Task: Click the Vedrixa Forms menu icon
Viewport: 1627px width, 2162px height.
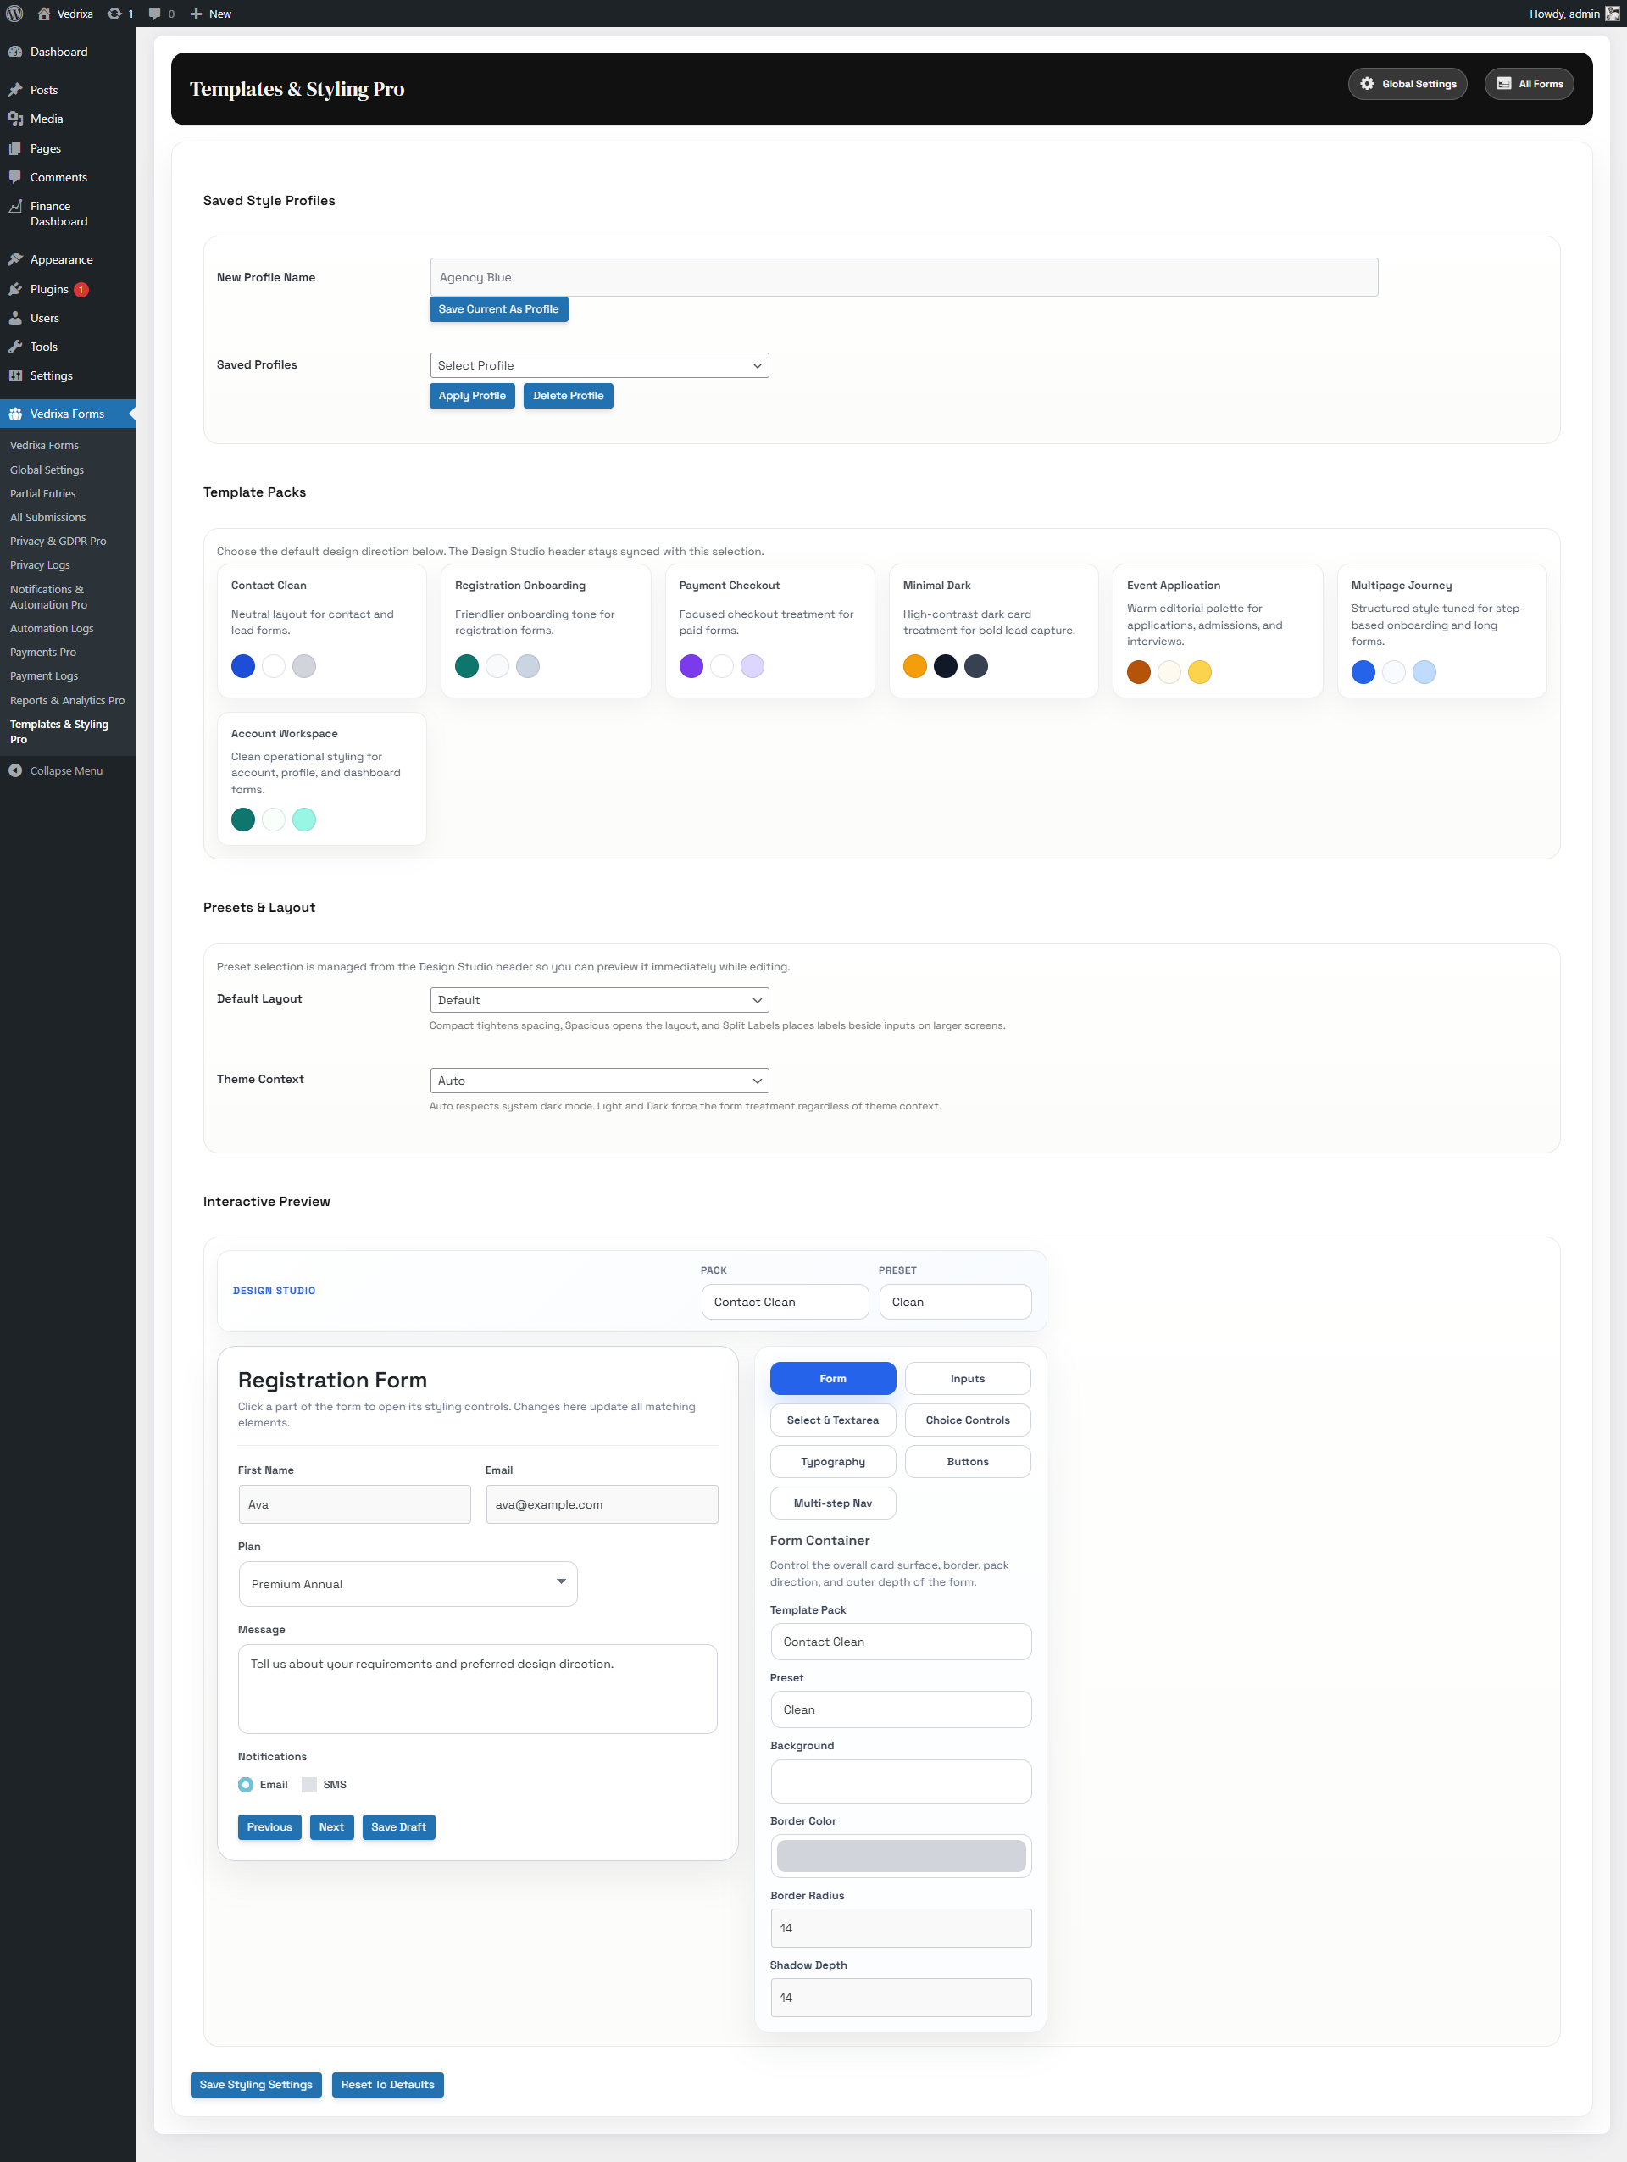Action: pyautogui.click(x=15, y=414)
